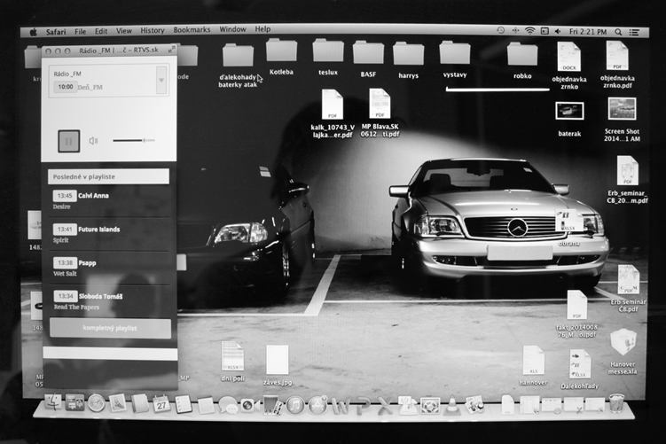Open Finder from the Dock
The width and height of the screenshot is (666, 444).
pos(53,403)
